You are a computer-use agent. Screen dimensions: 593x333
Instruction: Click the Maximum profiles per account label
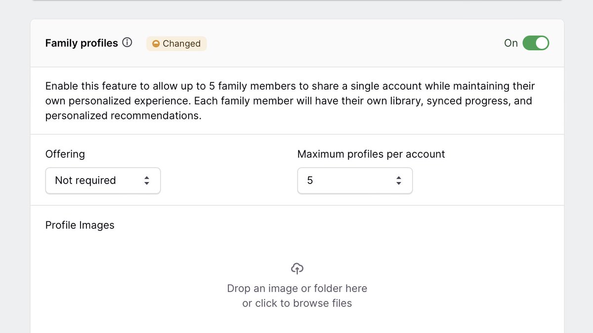[371, 154]
